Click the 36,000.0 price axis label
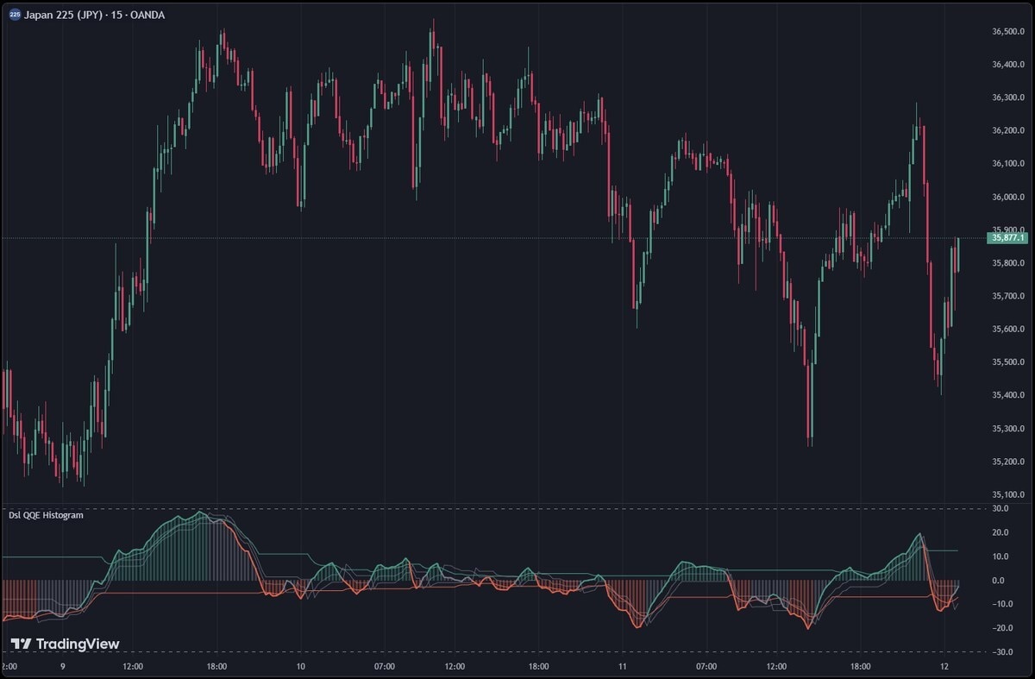Image resolution: width=1035 pixels, height=679 pixels. (x=1008, y=197)
